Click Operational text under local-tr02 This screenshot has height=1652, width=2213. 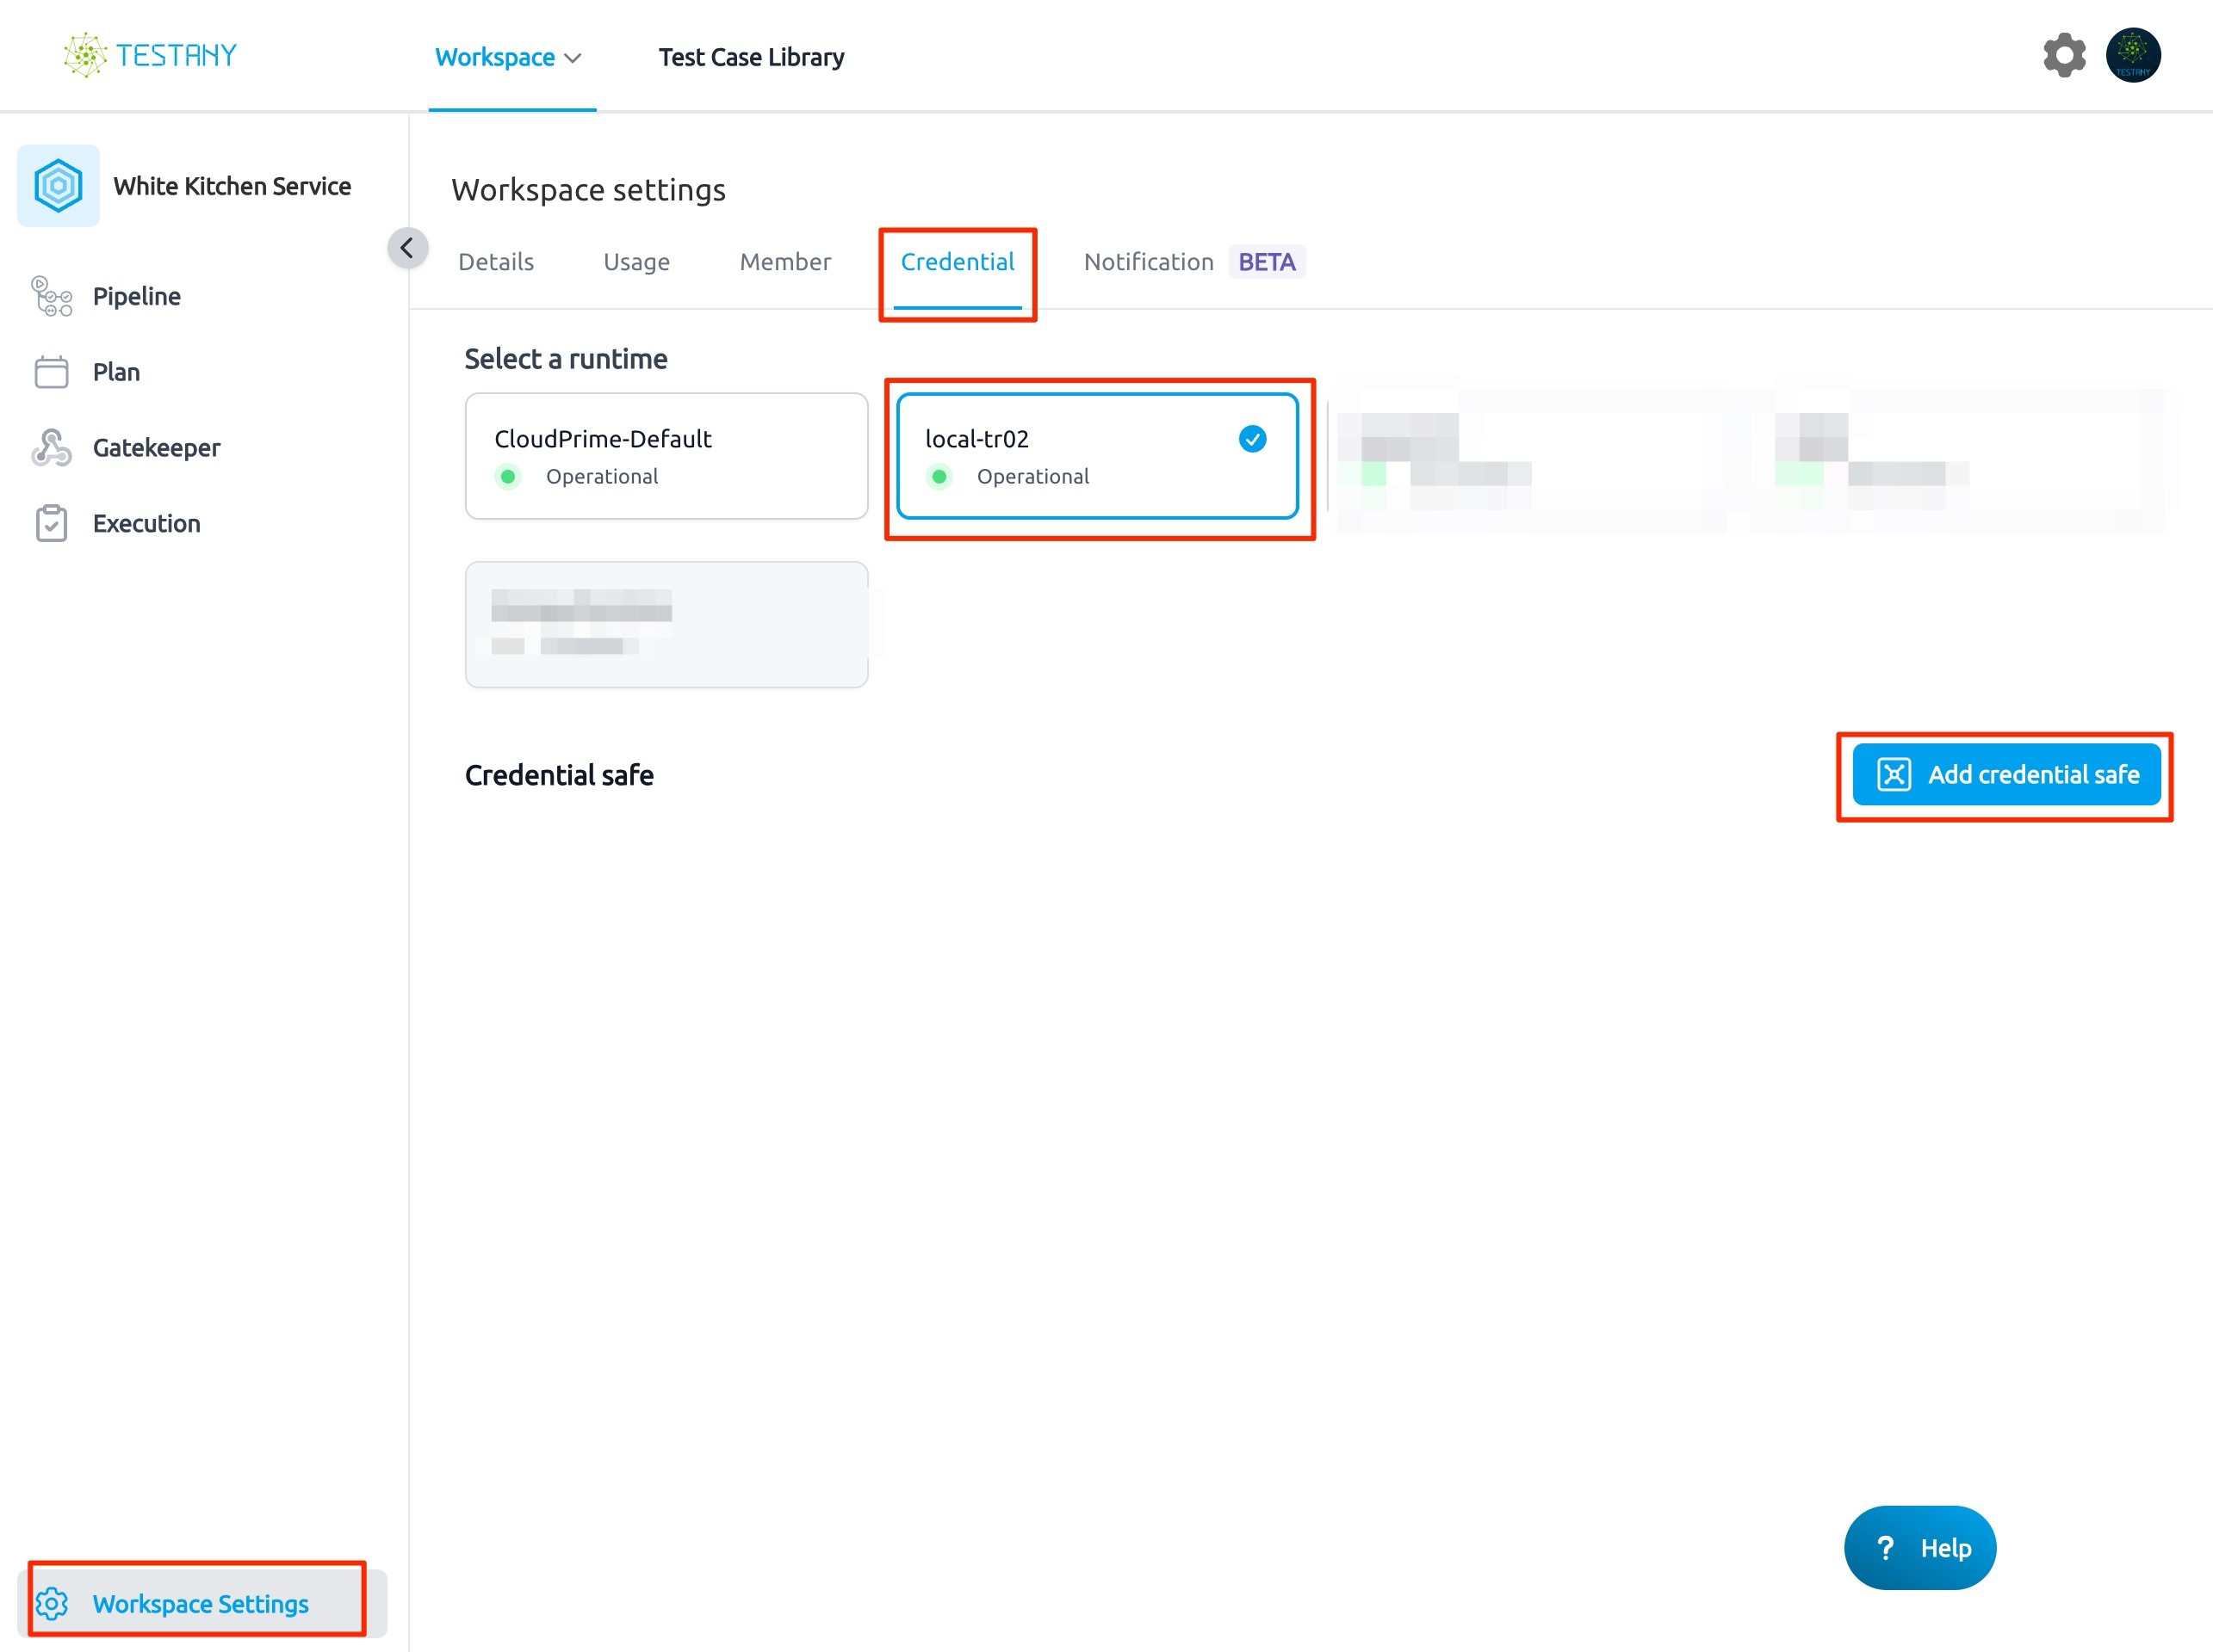tap(1032, 477)
